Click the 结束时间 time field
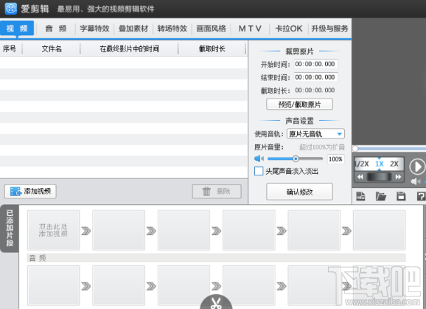The image size is (426, 309). pyautogui.click(x=316, y=77)
